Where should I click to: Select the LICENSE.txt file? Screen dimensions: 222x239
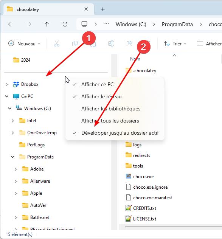coord(141,219)
